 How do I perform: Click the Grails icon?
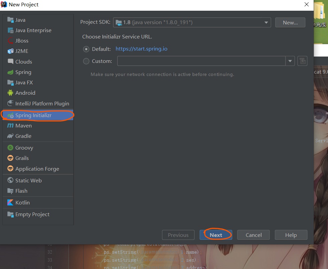click(10, 158)
